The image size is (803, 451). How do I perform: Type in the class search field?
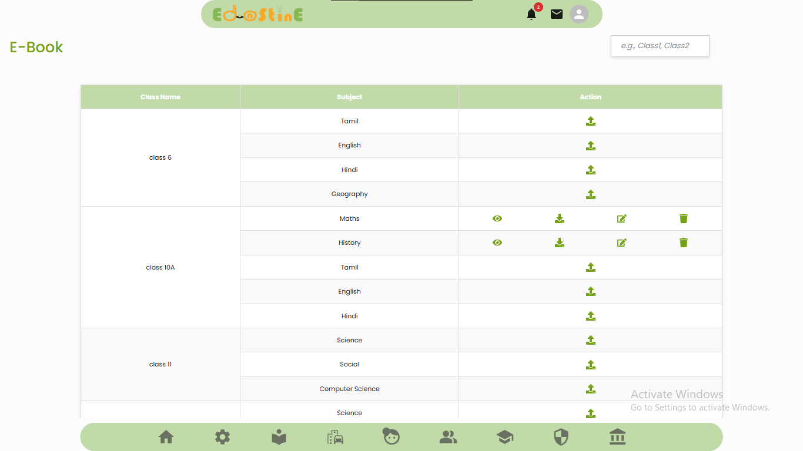pos(660,46)
